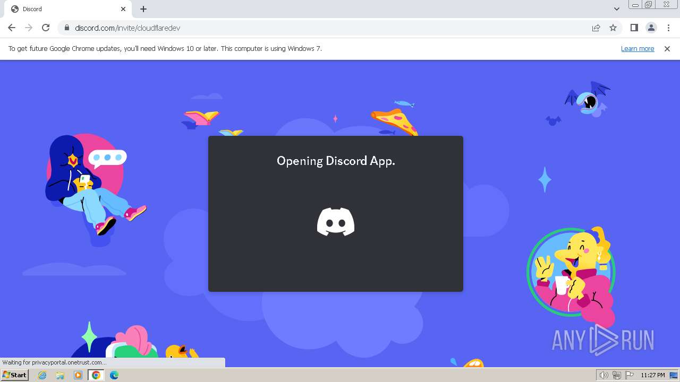Screen dimensions: 680x382
Task: Click the Opening Discord App. heading
Action: pos(336,161)
